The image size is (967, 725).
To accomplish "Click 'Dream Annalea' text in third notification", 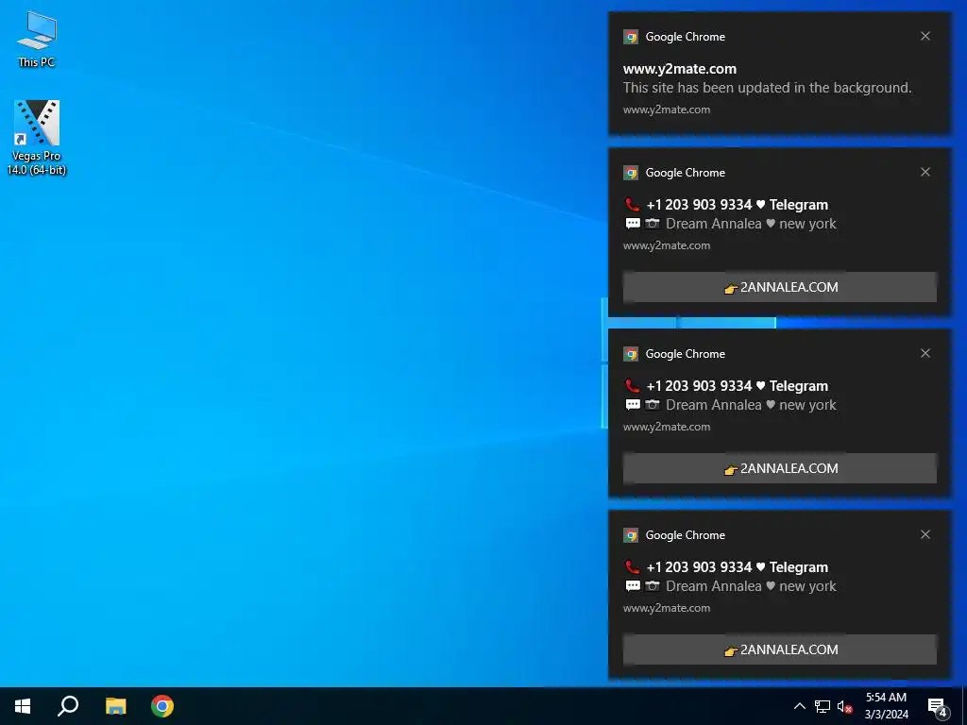I will (714, 405).
